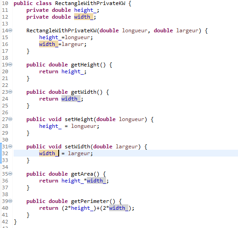238x228 pixels.
Task: Click the class keyword on line 10
Action: tap(44, 3)
